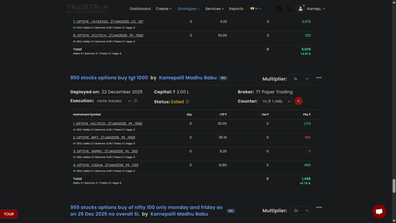
Task: Open 950 stocks options buy tgt 1000 link
Action: [x=109, y=78]
